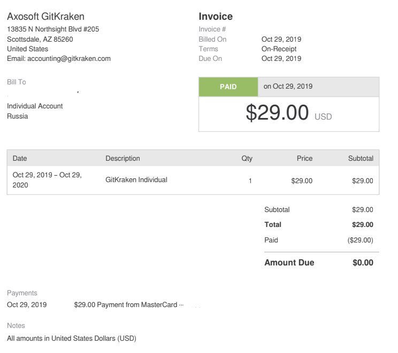This screenshot has height=353, width=398.
Task: Click the Description column header
Action: click(x=123, y=159)
